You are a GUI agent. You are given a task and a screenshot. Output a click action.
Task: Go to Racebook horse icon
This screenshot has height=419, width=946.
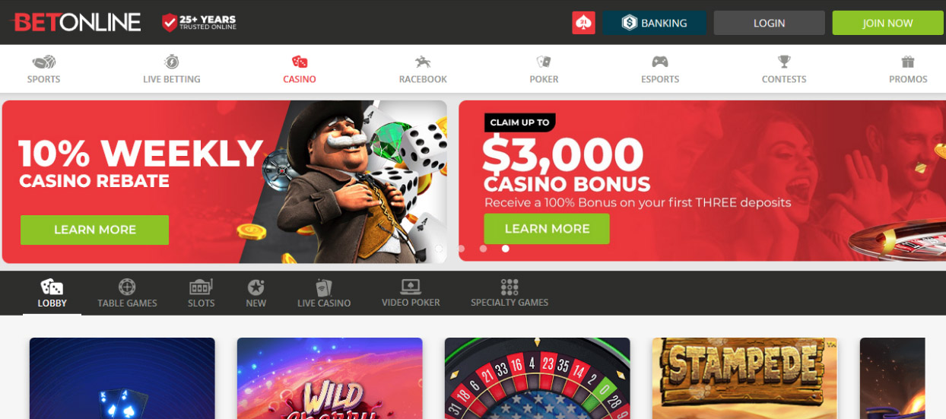423,62
